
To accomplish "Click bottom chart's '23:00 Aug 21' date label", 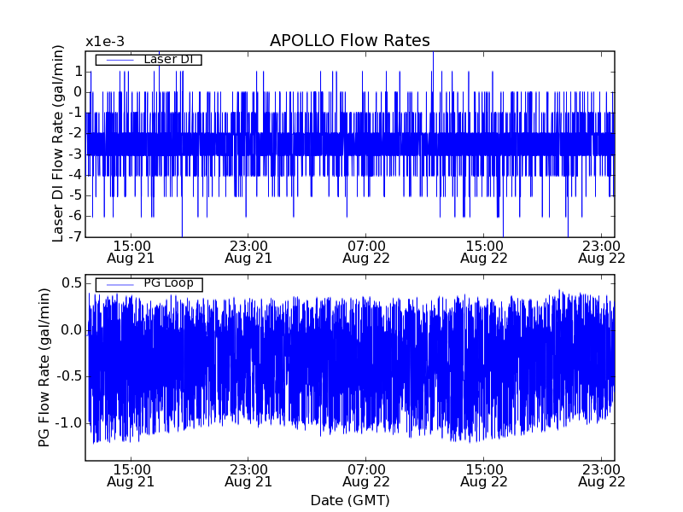I will coord(248,475).
